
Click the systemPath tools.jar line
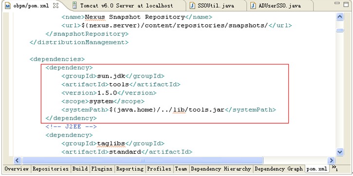click(169, 110)
